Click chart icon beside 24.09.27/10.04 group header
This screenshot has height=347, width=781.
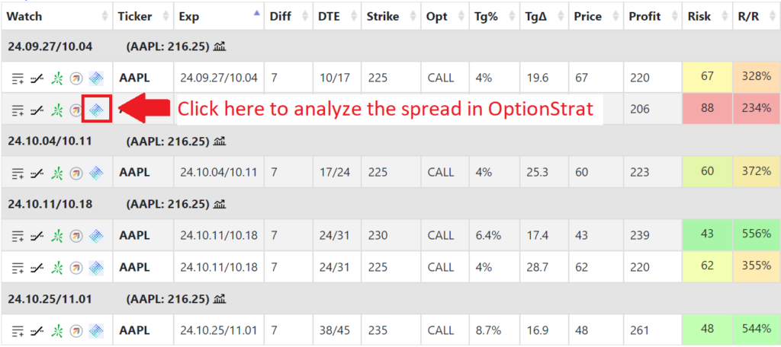(220, 46)
